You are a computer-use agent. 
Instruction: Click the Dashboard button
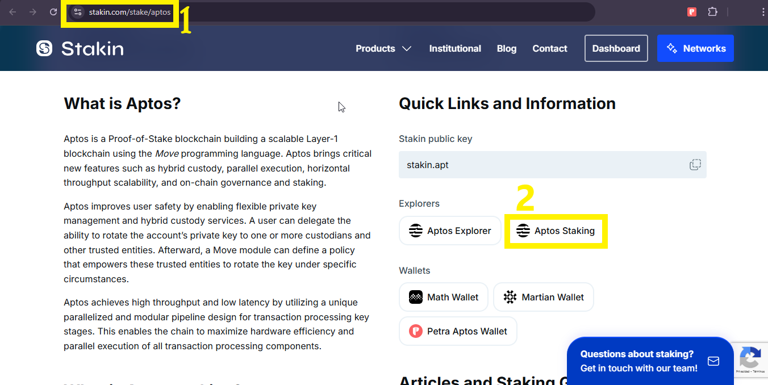click(x=616, y=48)
